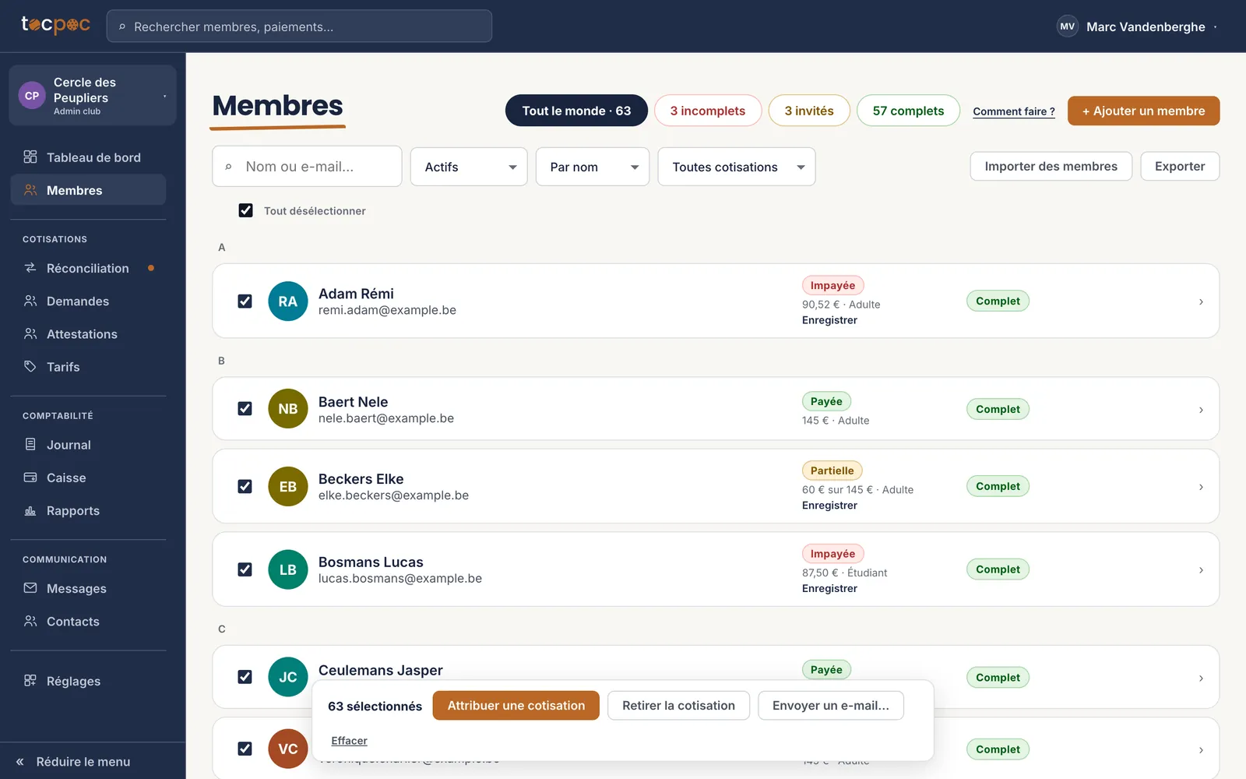This screenshot has width=1246, height=779.
Task: Open the Actifs status dropdown
Action: (x=469, y=167)
